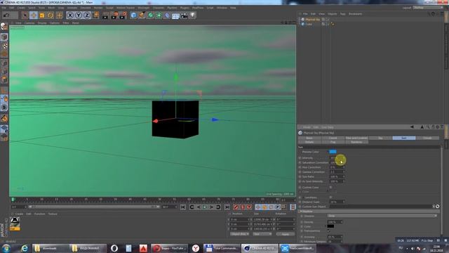Click the Apply button in Coordinates
Image resolution: width=449 pixels, height=253 pixels.
pyautogui.click(x=286, y=234)
